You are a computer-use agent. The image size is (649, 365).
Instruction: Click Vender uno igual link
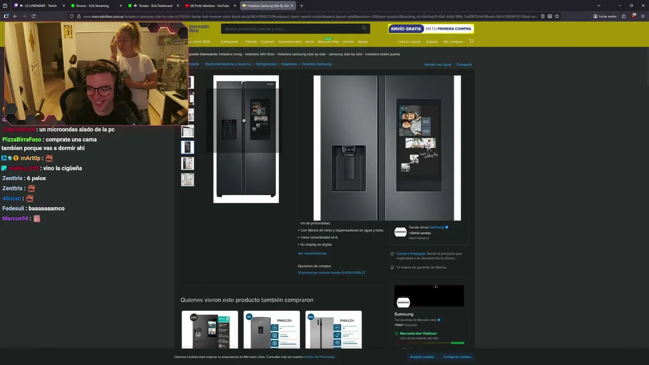pos(438,64)
